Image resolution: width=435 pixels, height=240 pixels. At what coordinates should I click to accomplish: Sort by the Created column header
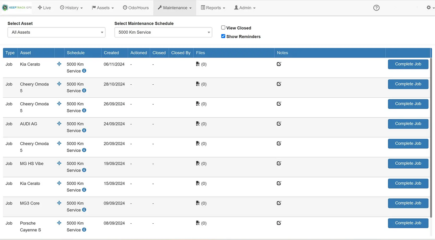[111, 53]
